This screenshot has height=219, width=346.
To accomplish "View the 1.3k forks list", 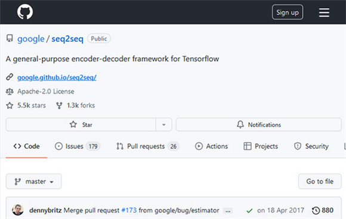I will point(81,105).
